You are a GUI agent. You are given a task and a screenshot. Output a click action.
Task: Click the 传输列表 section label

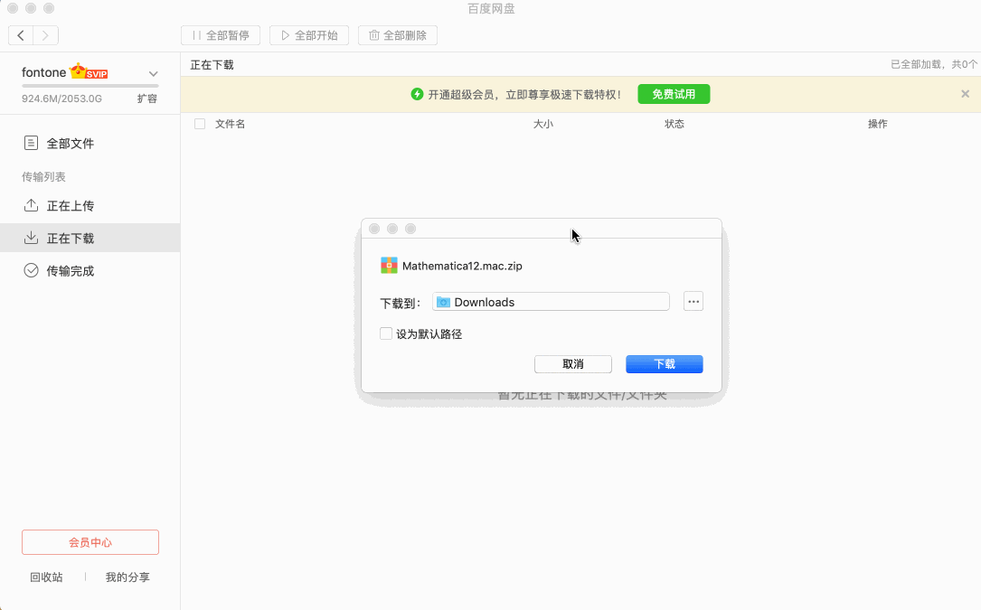(43, 177)
